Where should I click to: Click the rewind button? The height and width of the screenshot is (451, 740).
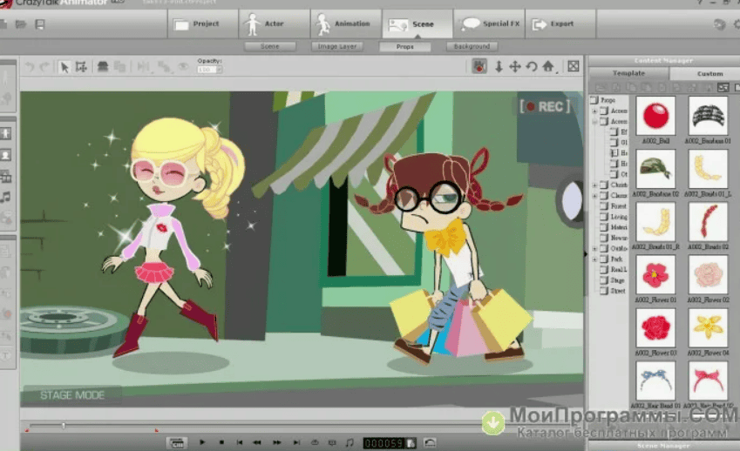pyautogui.click(x=257, y=442)
